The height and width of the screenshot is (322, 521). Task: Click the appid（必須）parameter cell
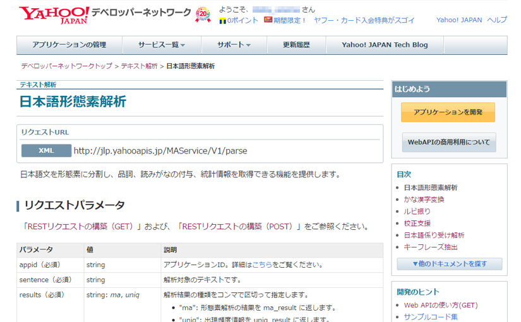(51, 265)
